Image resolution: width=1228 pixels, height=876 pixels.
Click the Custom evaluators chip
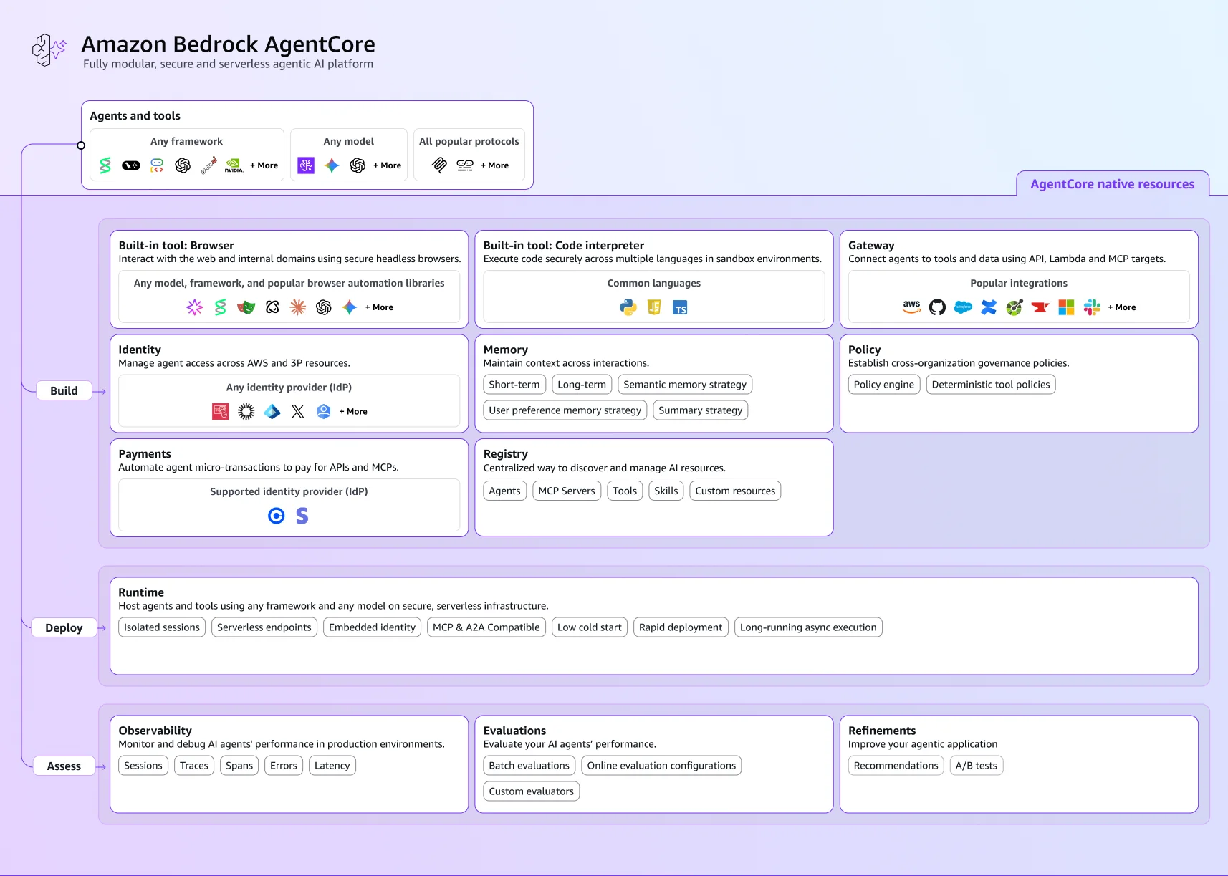click(532, 791)
